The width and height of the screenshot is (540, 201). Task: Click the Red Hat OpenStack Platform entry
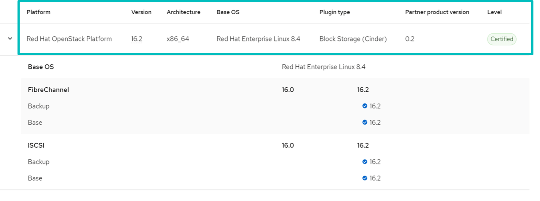click(x=69, y=39)
